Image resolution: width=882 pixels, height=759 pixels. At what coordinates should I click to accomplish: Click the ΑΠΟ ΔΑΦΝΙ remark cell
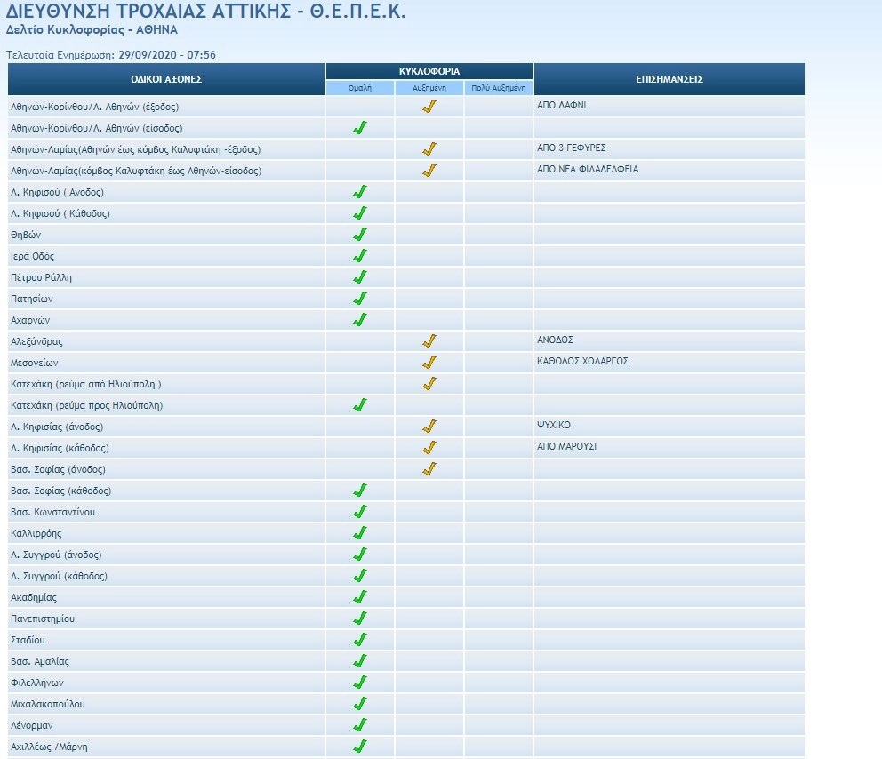click(x=562, y=105)
